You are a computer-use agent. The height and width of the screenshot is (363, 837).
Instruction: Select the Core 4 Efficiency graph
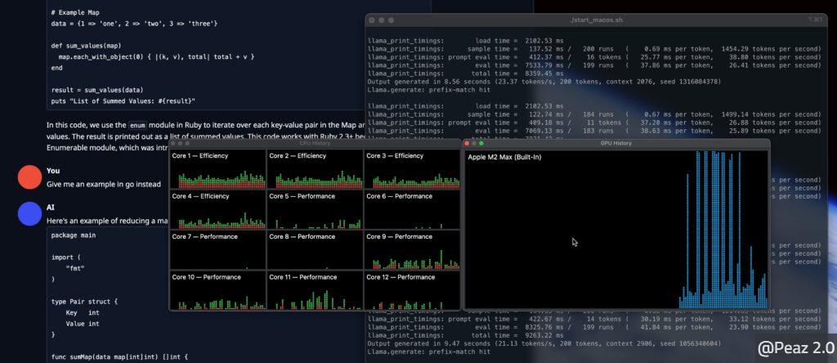pos(217,210)
